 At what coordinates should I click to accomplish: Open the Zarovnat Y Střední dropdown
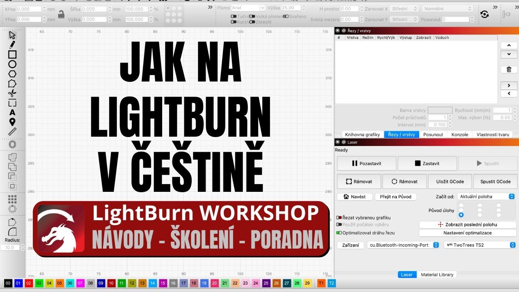click(x=405, y=19)
